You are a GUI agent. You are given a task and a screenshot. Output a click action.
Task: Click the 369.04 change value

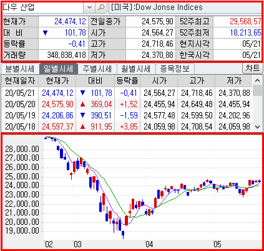(x=101, y=104)
